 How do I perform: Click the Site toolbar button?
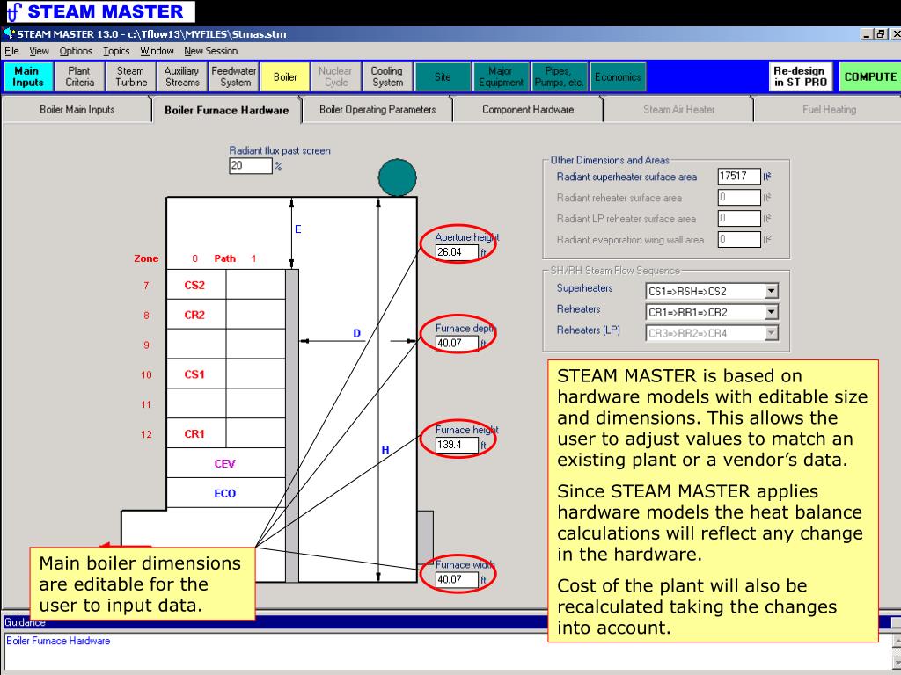pyautogui.click(x=443, y=76)
